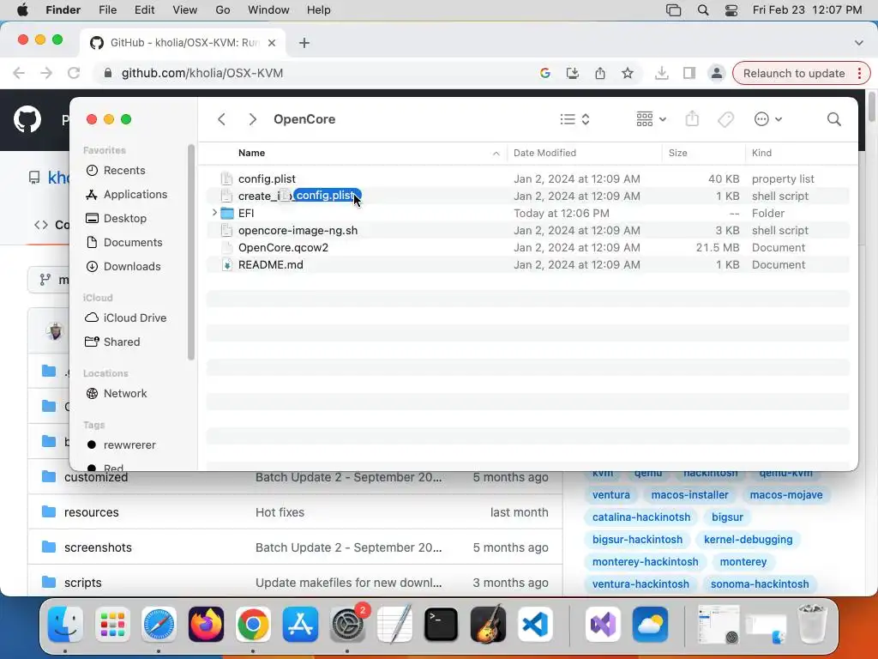Open the Finder action ellipsis menu
This screenshot has height=659, width=878.
767,119
